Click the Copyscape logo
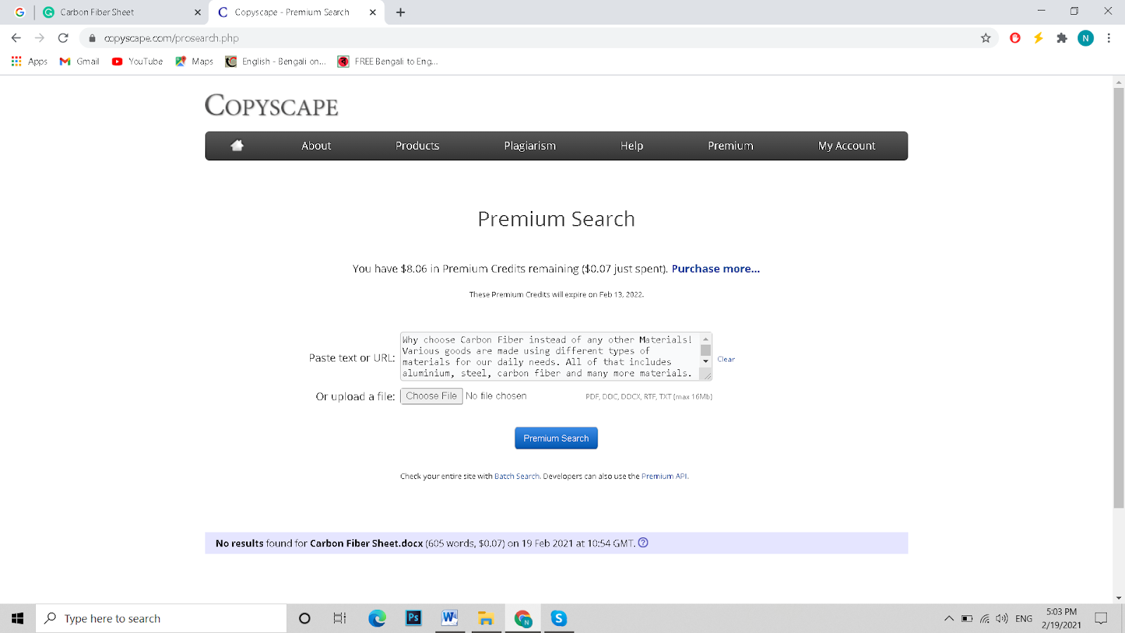 pos(271,105)
